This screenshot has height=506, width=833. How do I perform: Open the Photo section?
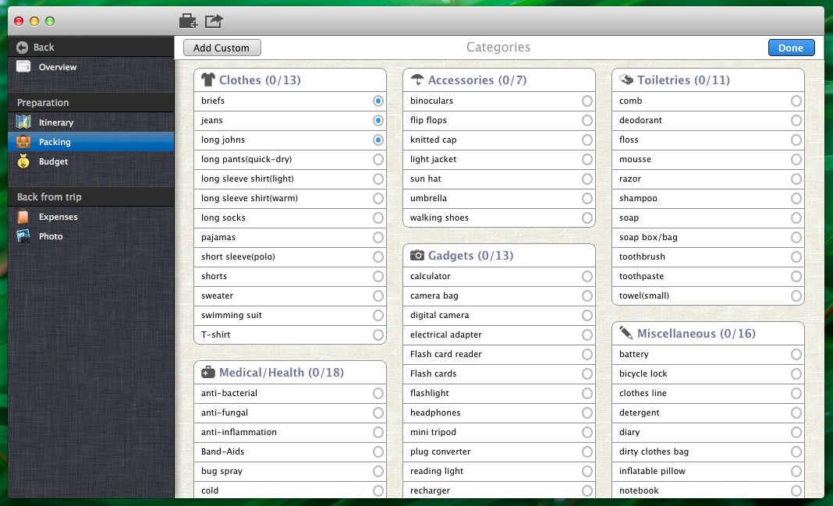click(90, 236)
